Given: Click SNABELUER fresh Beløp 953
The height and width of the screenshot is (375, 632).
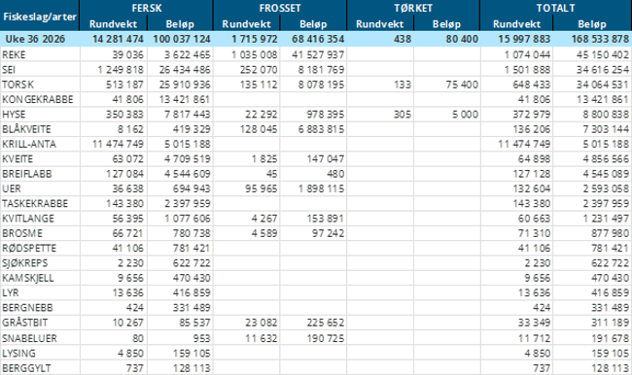Looking at the screenshot, I should click(201, 338).
